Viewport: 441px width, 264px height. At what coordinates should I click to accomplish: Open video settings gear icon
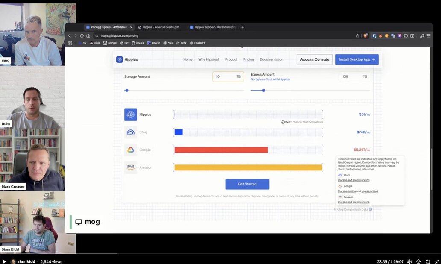tap(418, 261)
